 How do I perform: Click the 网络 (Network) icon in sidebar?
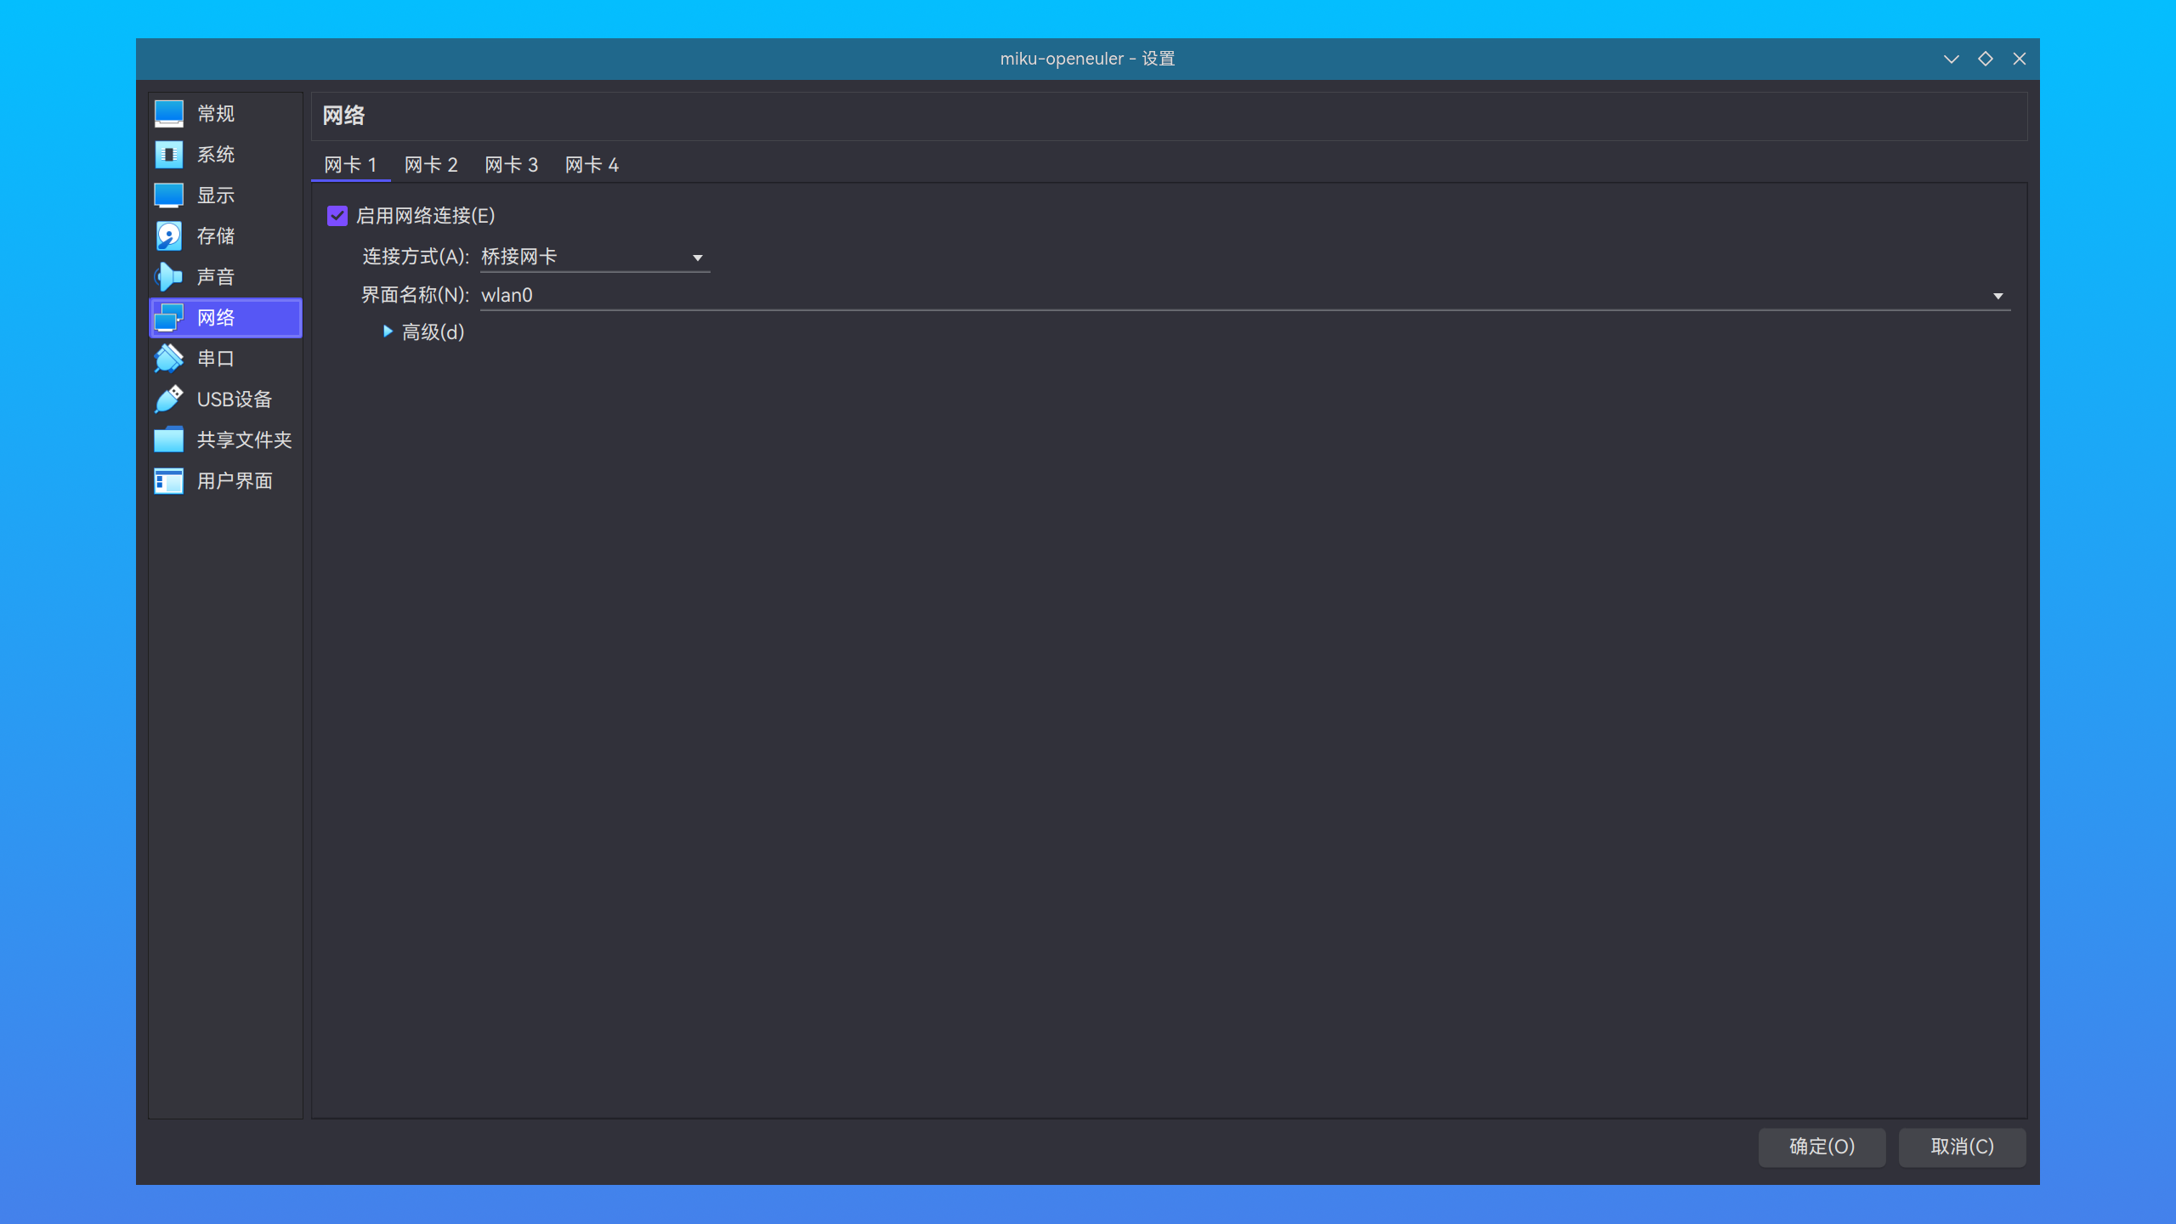(x=168, y=318)
